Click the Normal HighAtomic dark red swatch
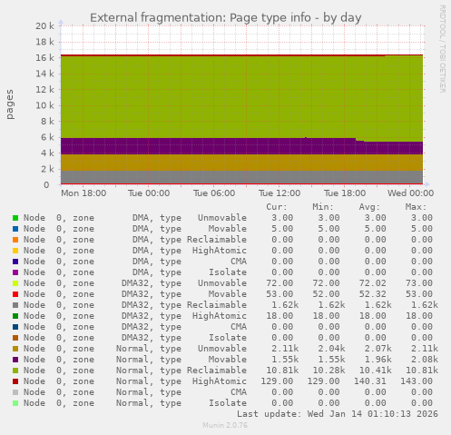 [x=15, y=381]
